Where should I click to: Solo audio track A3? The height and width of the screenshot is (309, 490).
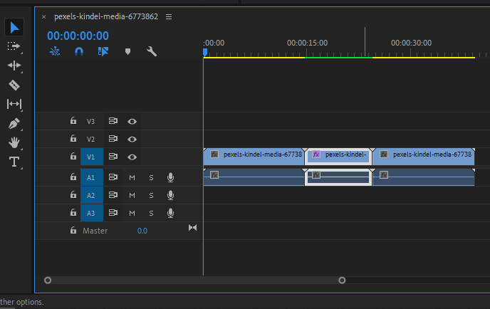coord(151,214)
